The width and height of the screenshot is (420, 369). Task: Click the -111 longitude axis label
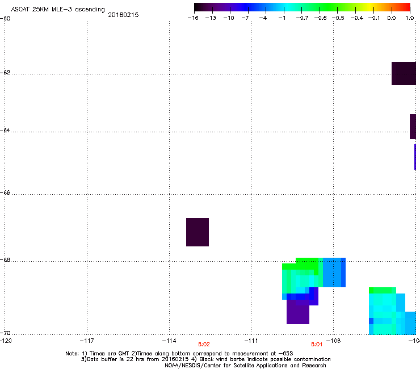[x=251, y=341]
